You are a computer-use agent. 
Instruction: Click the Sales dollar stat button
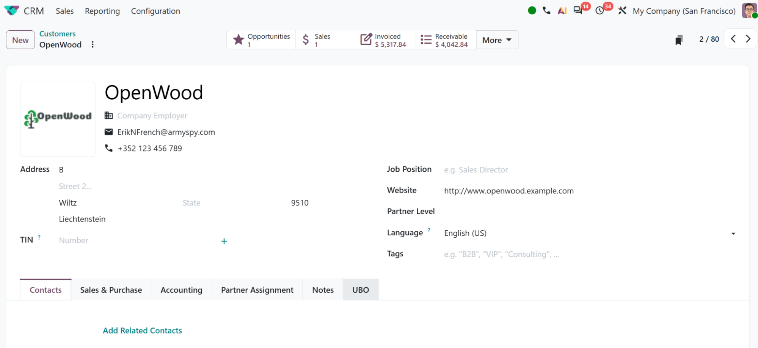(326, 40)
